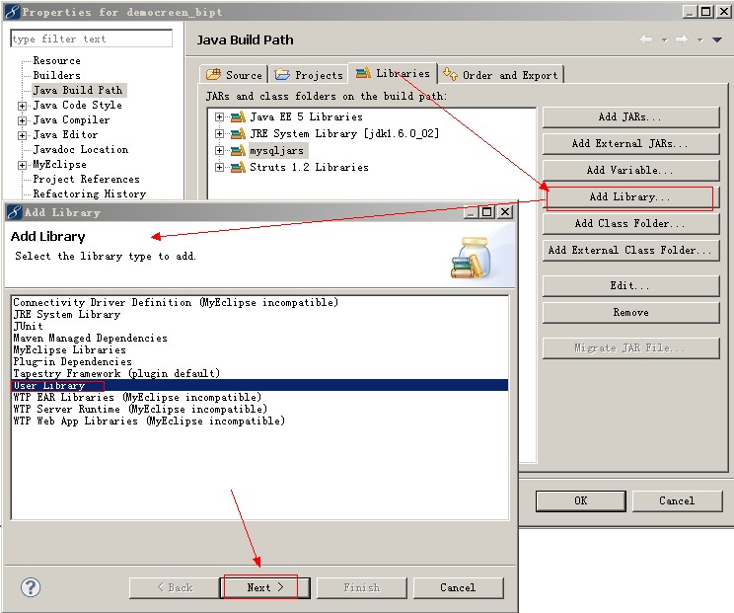Click the Edit button
The height and width of the screenshot is (613, 734).
pos(630,285)
